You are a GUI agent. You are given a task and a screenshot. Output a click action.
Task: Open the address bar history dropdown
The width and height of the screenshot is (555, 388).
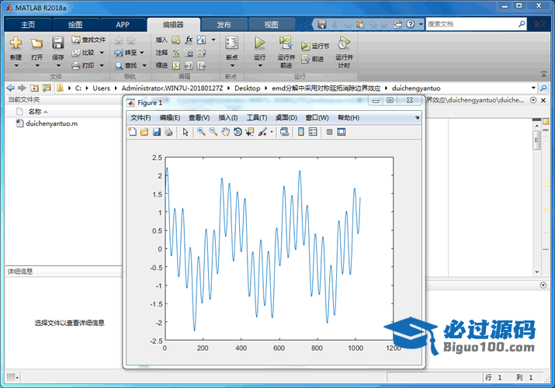(x=533, y=88)
